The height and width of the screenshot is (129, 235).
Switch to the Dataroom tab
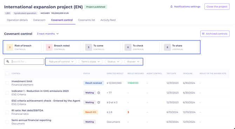point(39,20)
